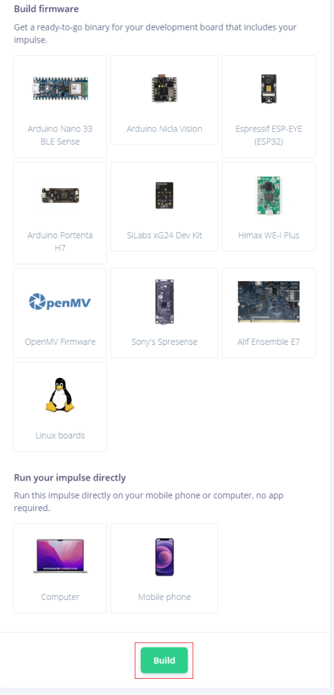The width and height of the screenshot is (334, 695).
Task: Choose the Mobile phone image
Action: pyautogui.click(x=164, y=557)
